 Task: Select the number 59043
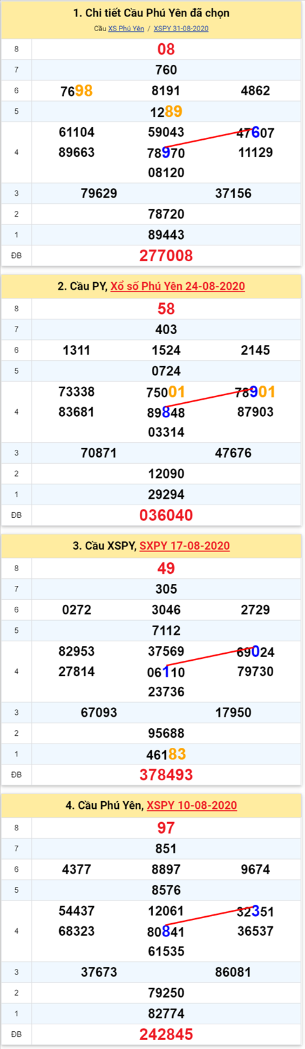pos(166,132)
